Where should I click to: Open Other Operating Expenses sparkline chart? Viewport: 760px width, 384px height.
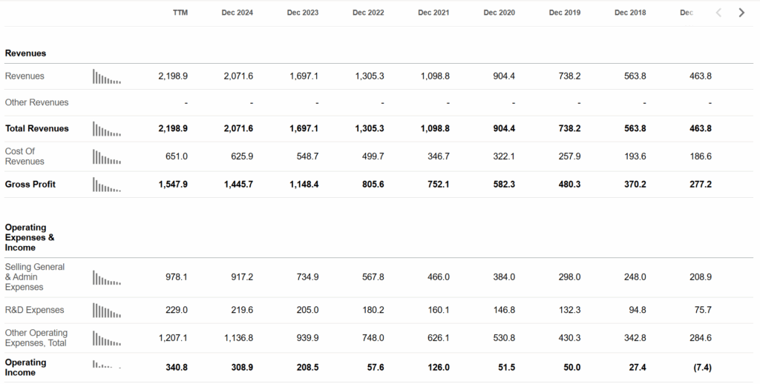[107, 339]
